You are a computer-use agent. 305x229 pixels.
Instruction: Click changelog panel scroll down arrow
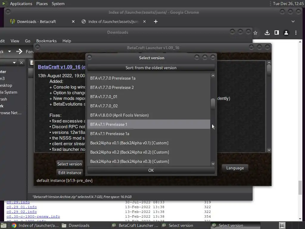(269, 150)
